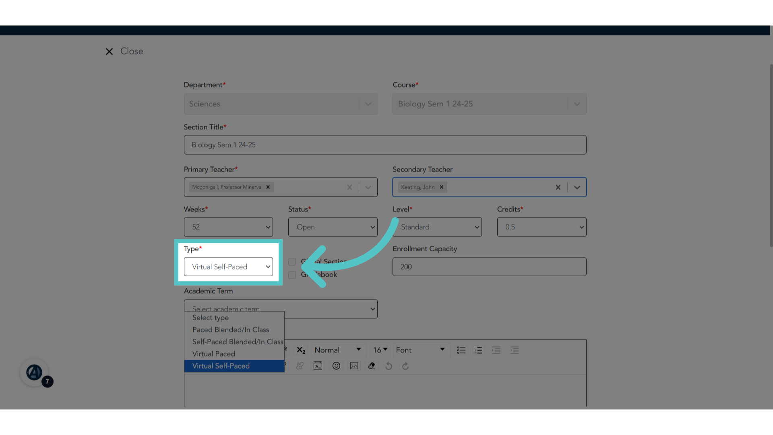The height and width of the screenshot is (435, 773).
Task: Insert an emoji with the smiley icon
Action: click(336, 366)
